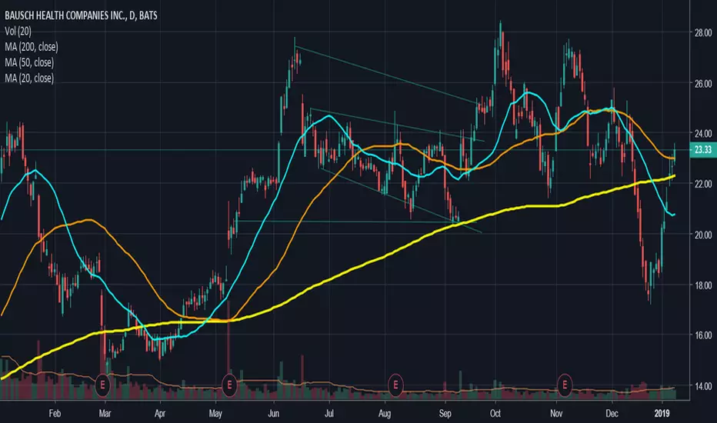This screenshot has width=717, height=423.
Task: Click the 28.00 price axis label
Action: tap(703, 33)
